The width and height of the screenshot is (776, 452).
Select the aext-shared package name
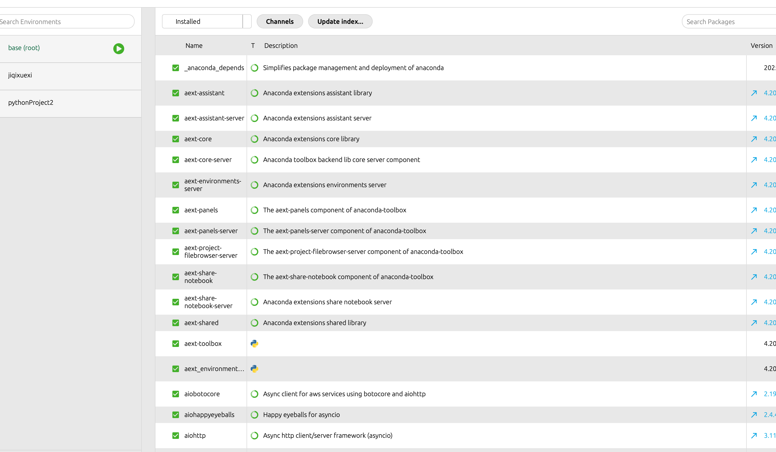(201, 323)
